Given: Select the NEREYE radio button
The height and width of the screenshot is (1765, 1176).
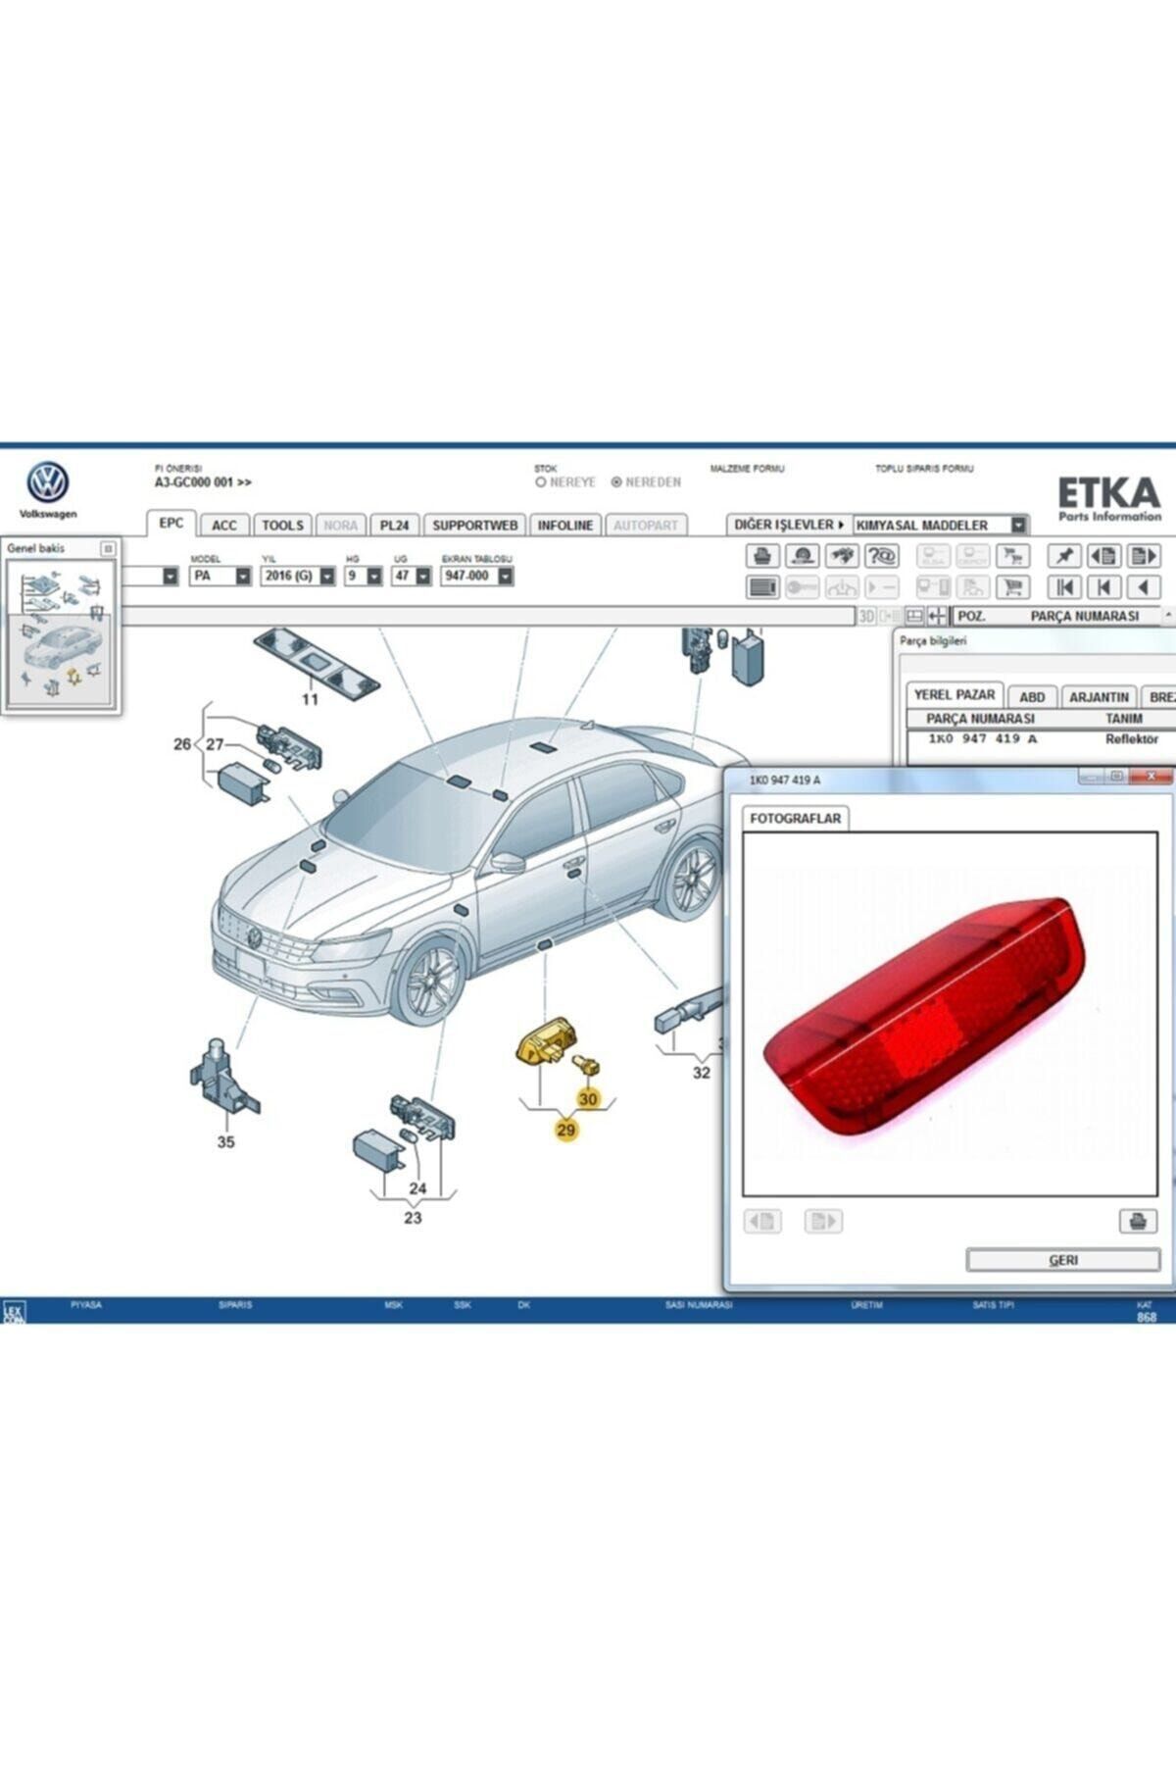Looking at the screenshot, I should coord(541,482).
